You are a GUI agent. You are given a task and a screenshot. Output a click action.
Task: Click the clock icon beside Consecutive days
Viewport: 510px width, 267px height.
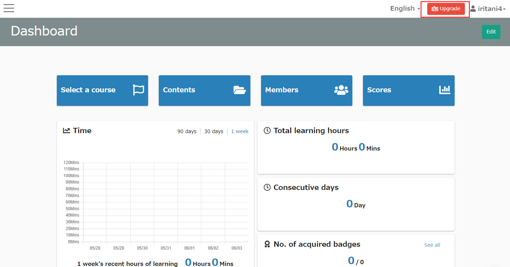pyautogui.click(x=267, y=187)
